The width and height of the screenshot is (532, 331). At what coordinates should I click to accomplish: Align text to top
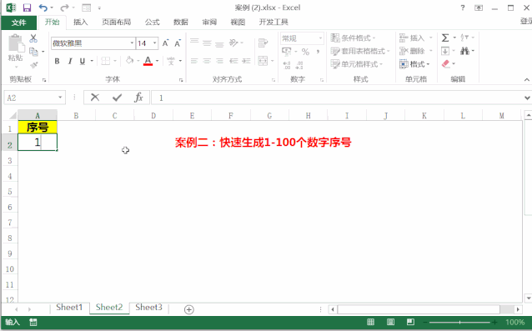pos(194,42)
